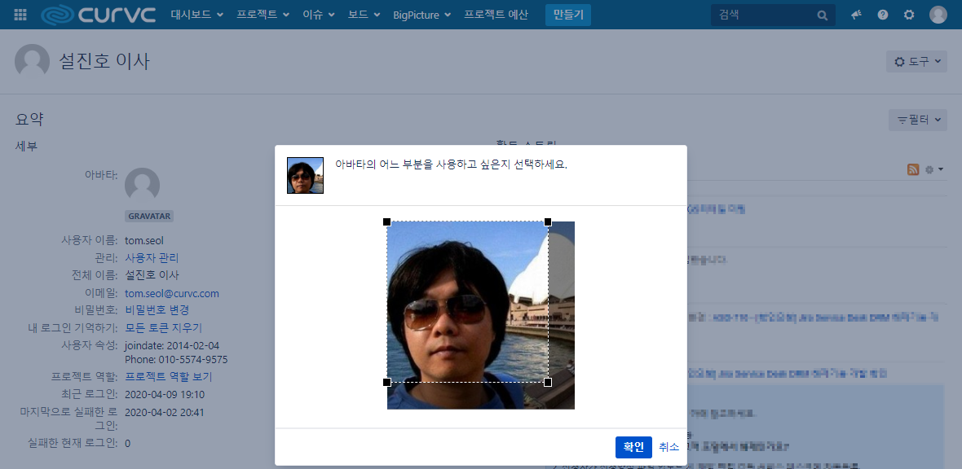This screenshot has height=469, width=962.
Task: Click the 비밀번호 변경 link
Action: coord(157,310)
